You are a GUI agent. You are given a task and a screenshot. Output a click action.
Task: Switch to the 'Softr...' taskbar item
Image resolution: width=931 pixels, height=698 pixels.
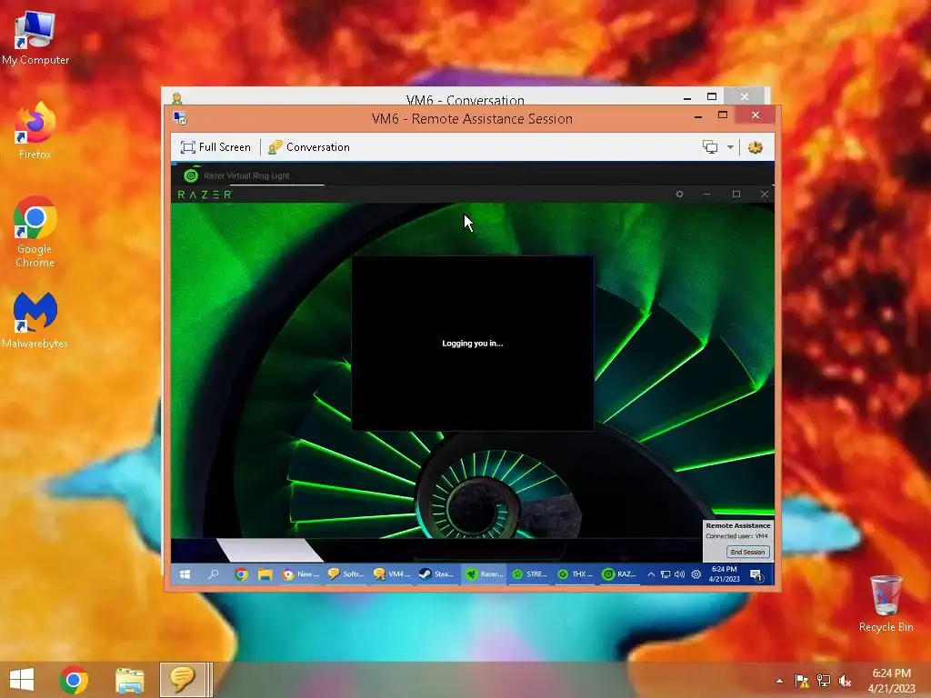346,574
